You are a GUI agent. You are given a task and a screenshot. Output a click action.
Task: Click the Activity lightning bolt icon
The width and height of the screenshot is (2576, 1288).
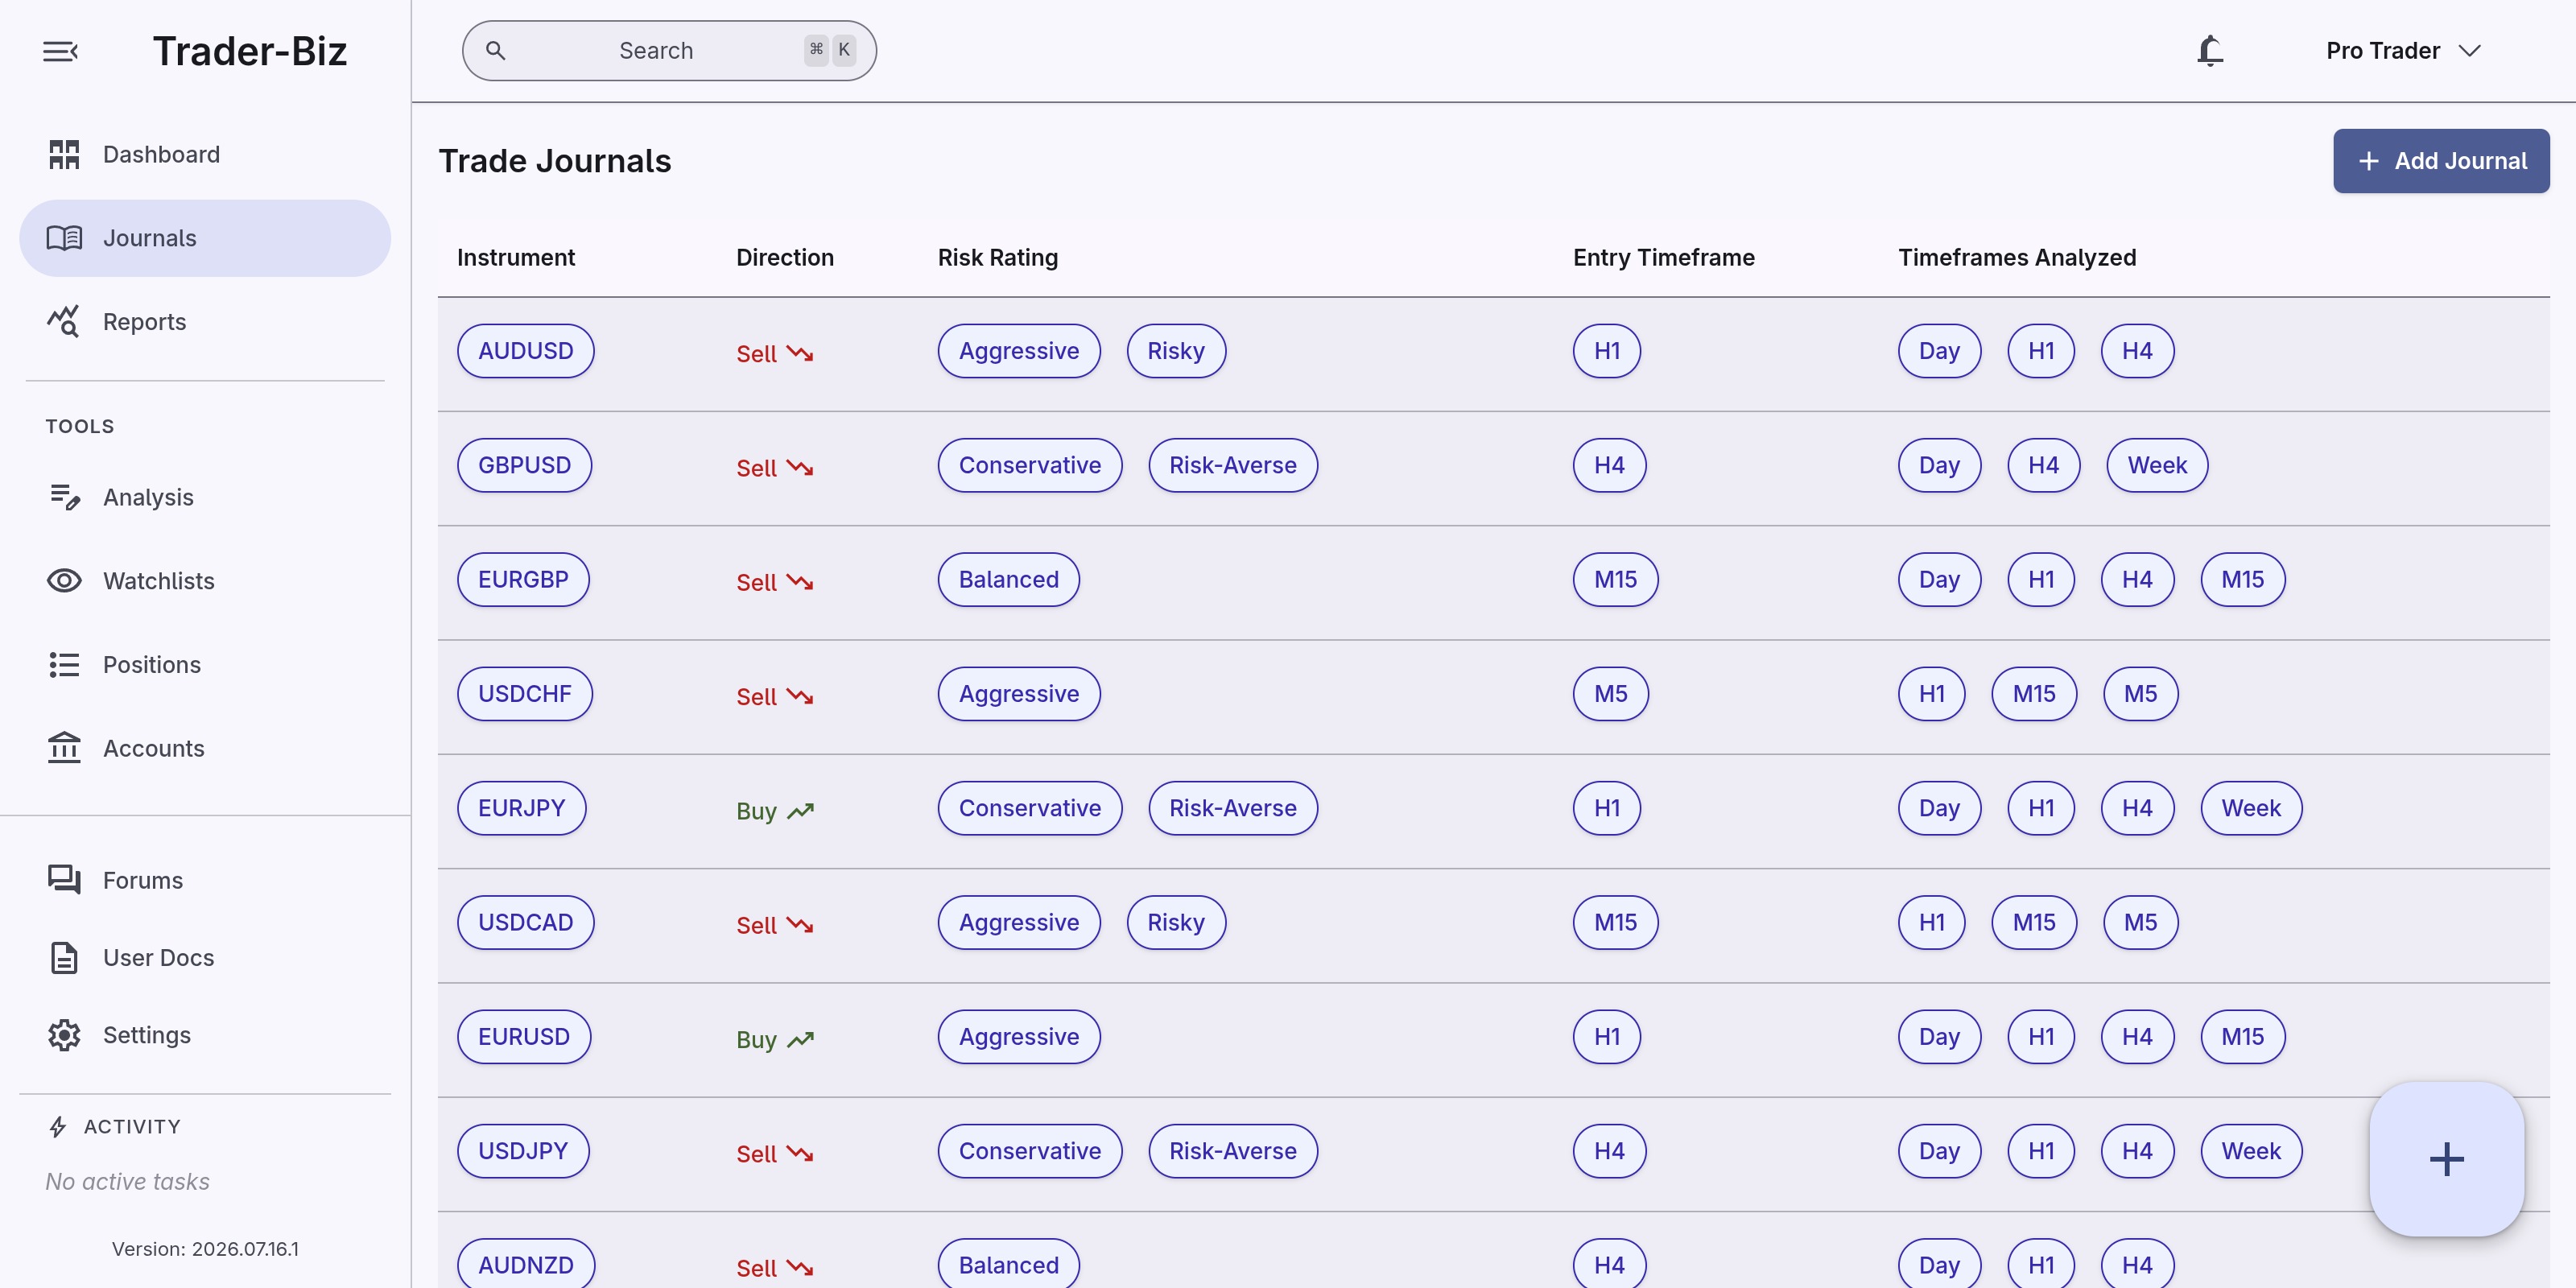[x=58, y=1127]
